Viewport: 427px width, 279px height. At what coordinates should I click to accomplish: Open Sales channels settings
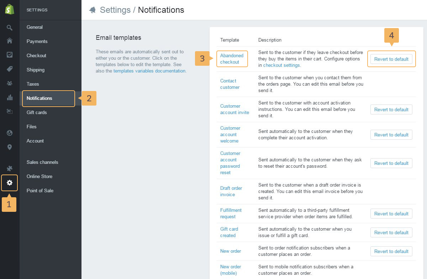pyautogui.click(x=42, y=162)
